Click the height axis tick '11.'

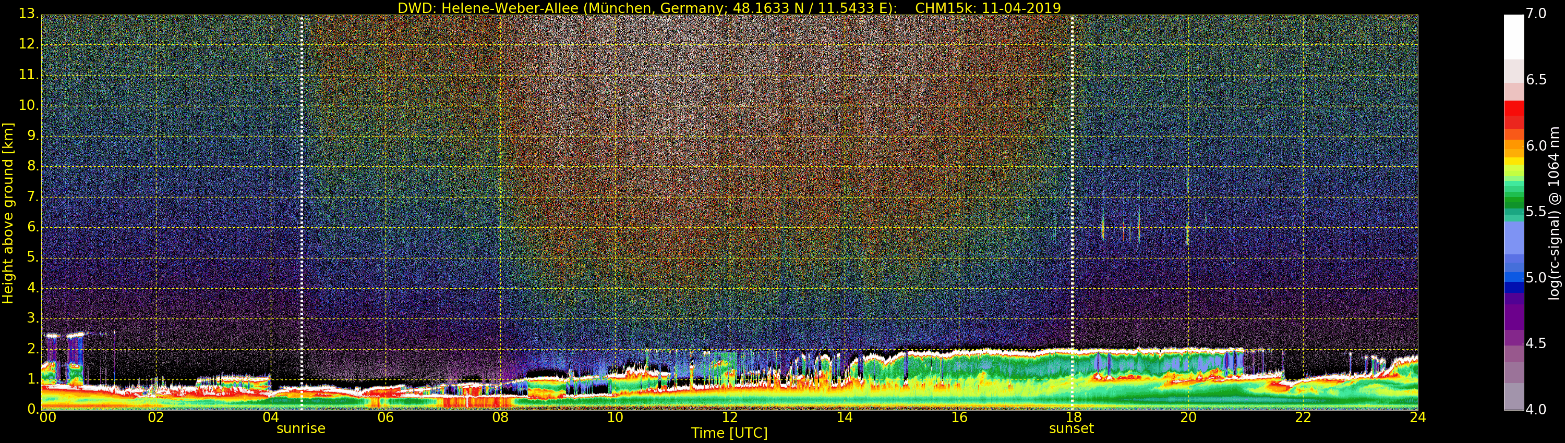pos(29,75)
